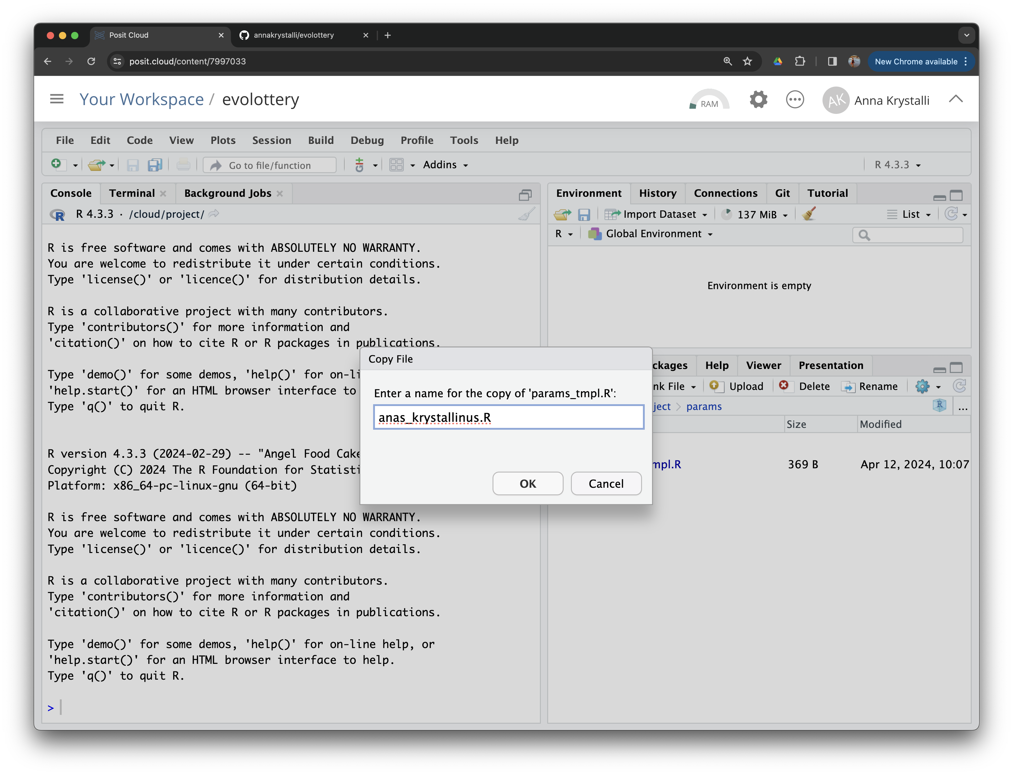This screenshot has width=1013, height=775.
Task: Click OK in the Copy File dialog
Action: tap(527, 483)
